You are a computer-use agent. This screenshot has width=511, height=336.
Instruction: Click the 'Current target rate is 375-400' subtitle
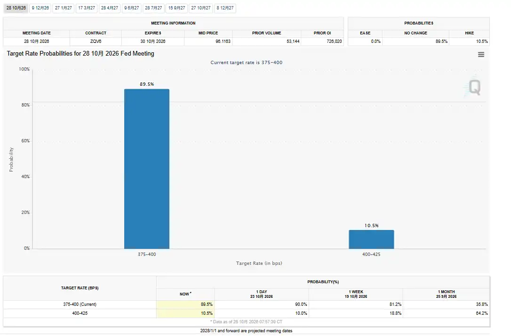coord(247,62)
